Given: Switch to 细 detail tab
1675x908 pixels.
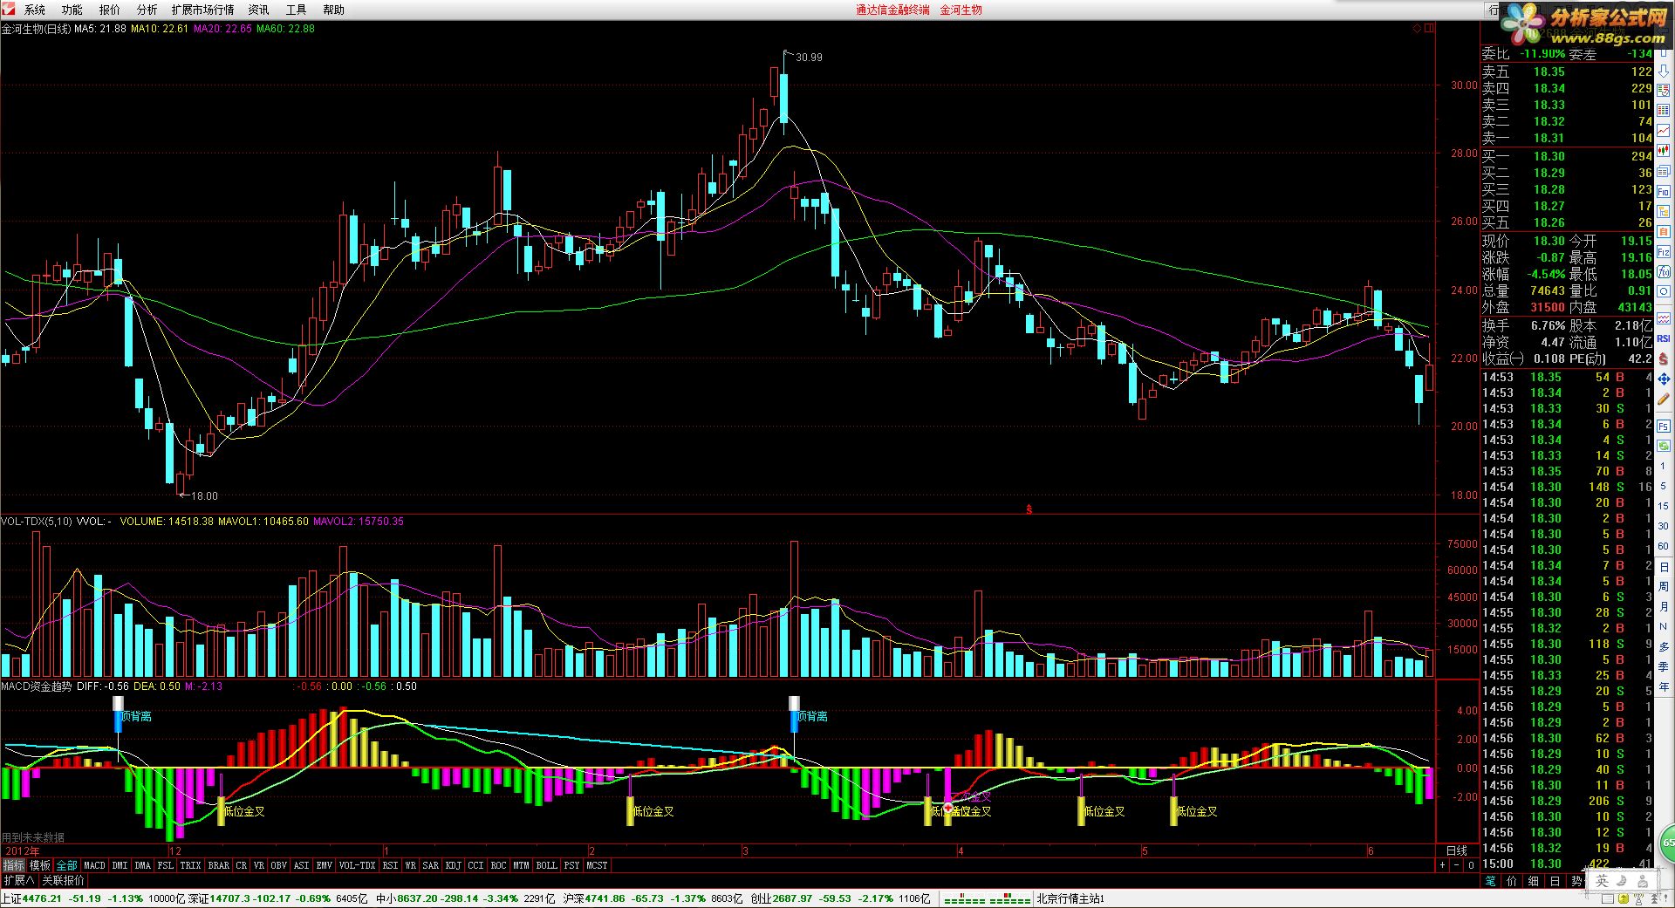Looking at the screenshot, I should tap(1533, 881).
